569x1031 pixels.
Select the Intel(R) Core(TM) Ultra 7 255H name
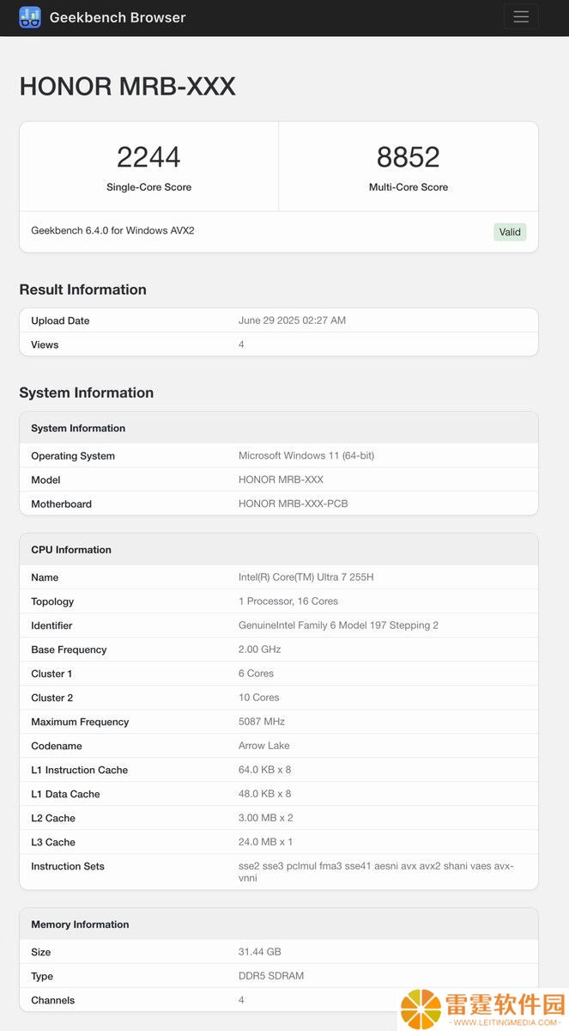tap(306, 577)
